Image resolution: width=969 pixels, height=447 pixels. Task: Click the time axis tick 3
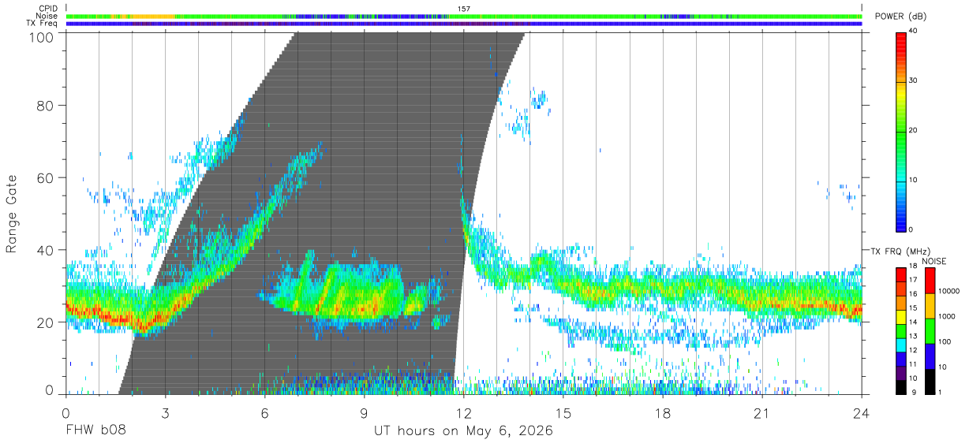click(165, 413)
